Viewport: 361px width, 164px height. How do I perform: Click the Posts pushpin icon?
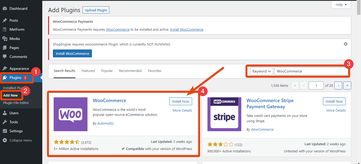[x=5, y=20]
